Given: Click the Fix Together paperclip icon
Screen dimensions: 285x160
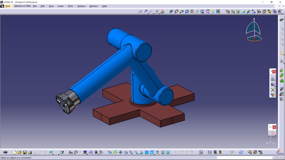Looking at the screenshot, I should tap(197, 12).
